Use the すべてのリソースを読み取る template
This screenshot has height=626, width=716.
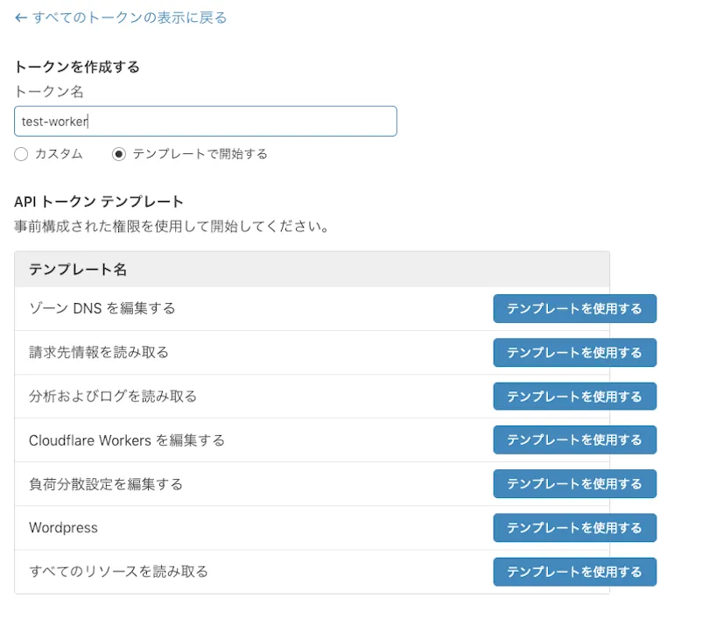click(574, 571)
